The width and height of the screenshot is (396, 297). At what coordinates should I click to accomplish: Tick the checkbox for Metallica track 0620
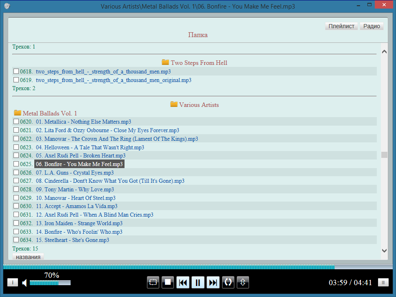click(16, 122)
